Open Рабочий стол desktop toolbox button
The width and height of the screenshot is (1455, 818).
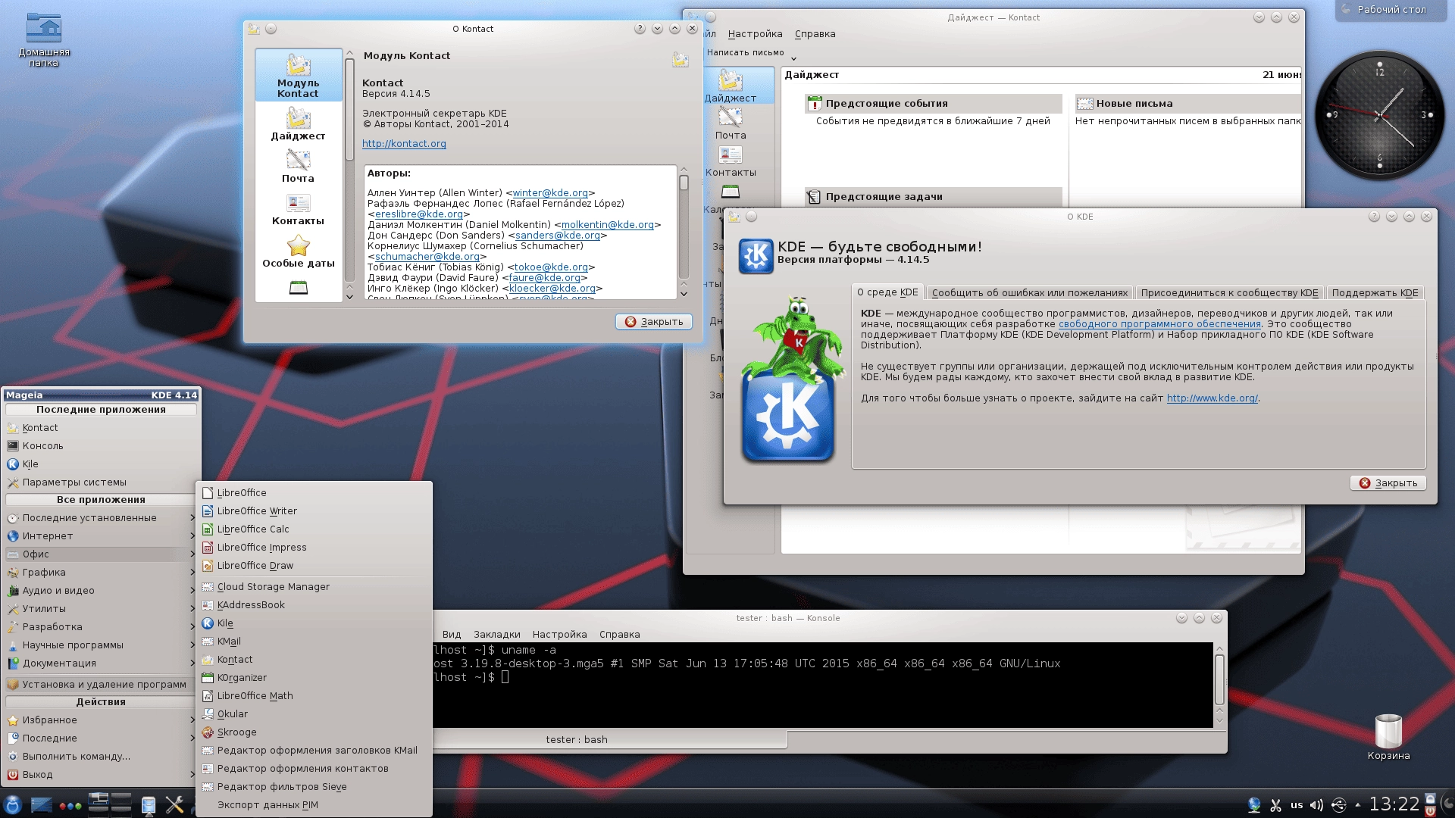(x=1391, y=10)
